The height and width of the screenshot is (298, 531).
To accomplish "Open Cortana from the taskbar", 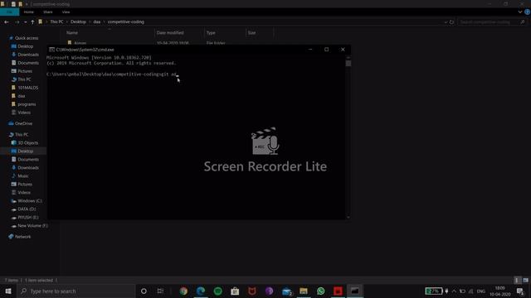I will pos(144,291).
